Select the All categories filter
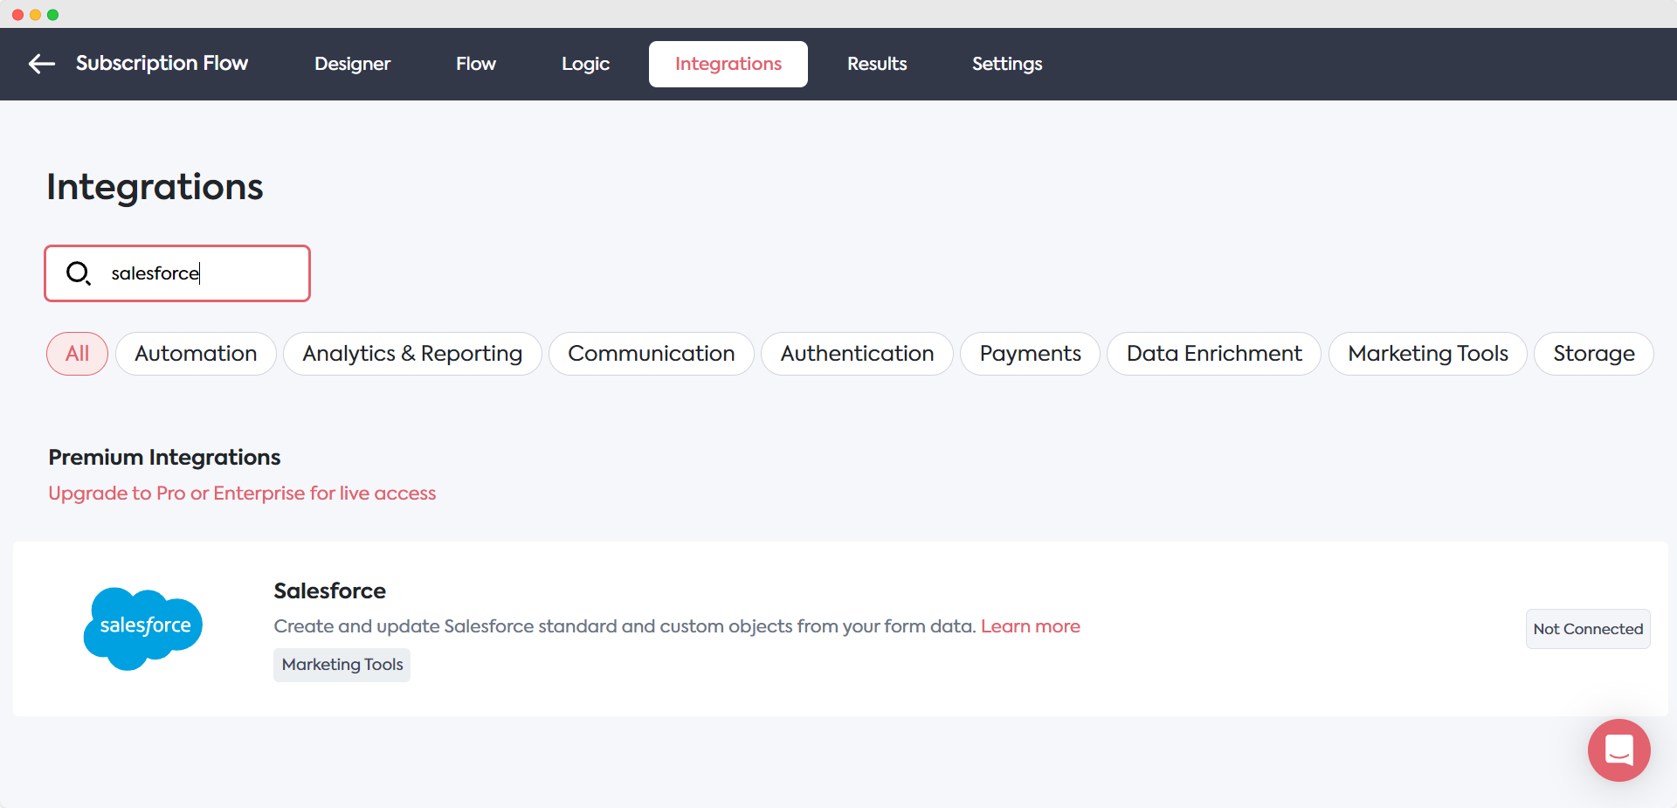Image resolution: width=1677 pixels, height=808 pixels. [77, 354]
